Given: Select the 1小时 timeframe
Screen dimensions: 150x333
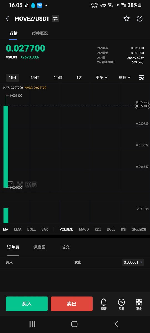Looking at the screenshot, I should click(35, 77).
